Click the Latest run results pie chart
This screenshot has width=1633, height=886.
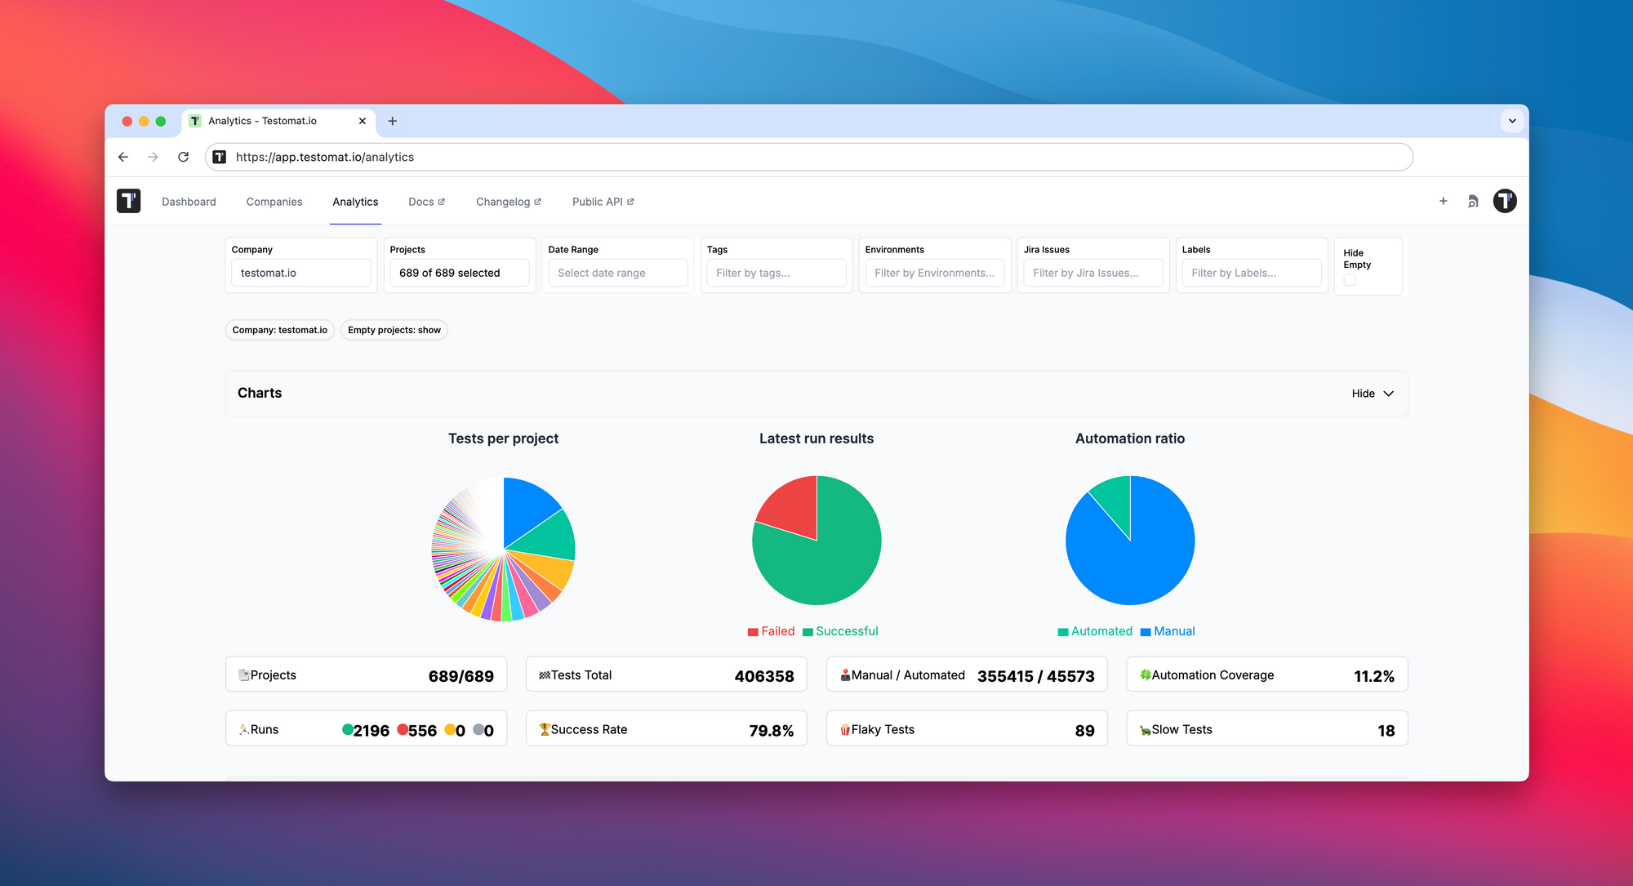[816, 541]
